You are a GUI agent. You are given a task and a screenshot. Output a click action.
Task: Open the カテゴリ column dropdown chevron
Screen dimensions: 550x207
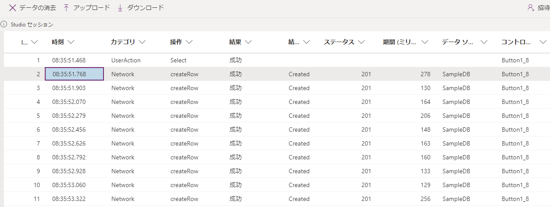[x=142, y=42]
